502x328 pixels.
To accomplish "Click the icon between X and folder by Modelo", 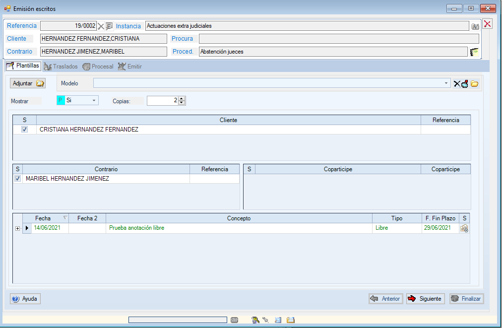I will pyautogui.click(x=465, y=84).
